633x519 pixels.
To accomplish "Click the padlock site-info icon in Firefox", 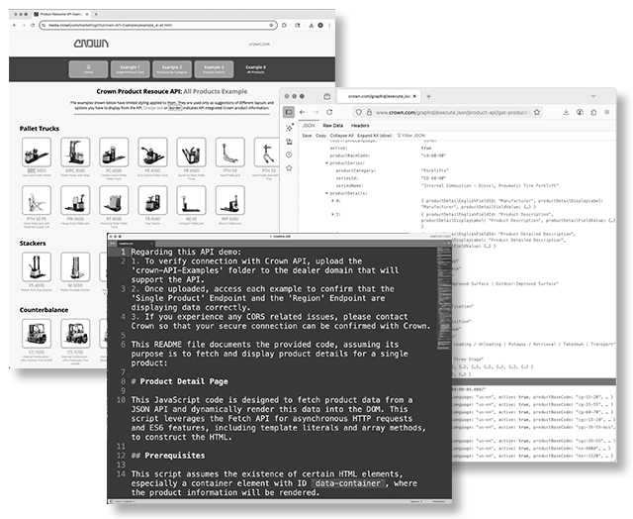I will point(369,112).
